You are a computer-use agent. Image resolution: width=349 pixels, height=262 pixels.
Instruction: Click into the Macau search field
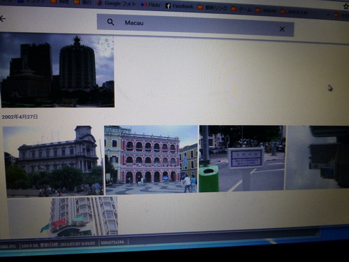(195, 25)
